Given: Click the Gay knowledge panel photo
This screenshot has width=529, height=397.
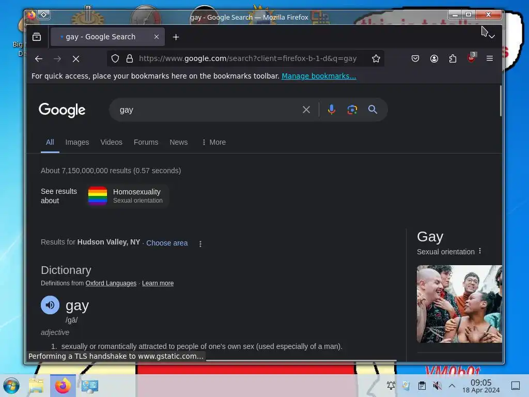Looking at the screenshot, I should point(459,304).
